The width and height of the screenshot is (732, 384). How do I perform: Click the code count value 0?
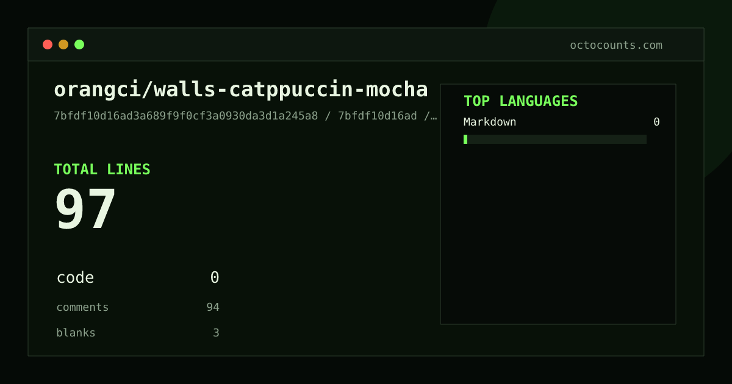click(215, 278)
